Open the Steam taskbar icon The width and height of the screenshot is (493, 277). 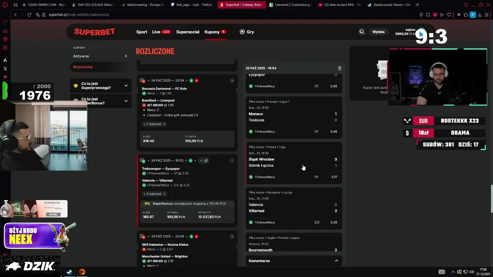point(69,272)
